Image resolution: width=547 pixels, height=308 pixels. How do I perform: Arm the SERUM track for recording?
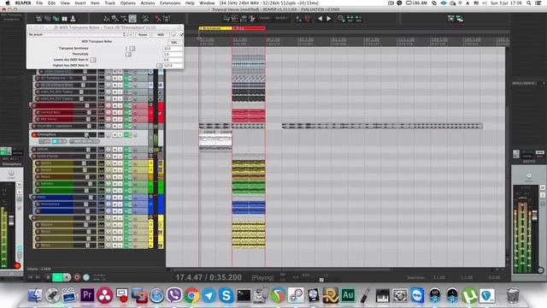[x=34, y=150]
